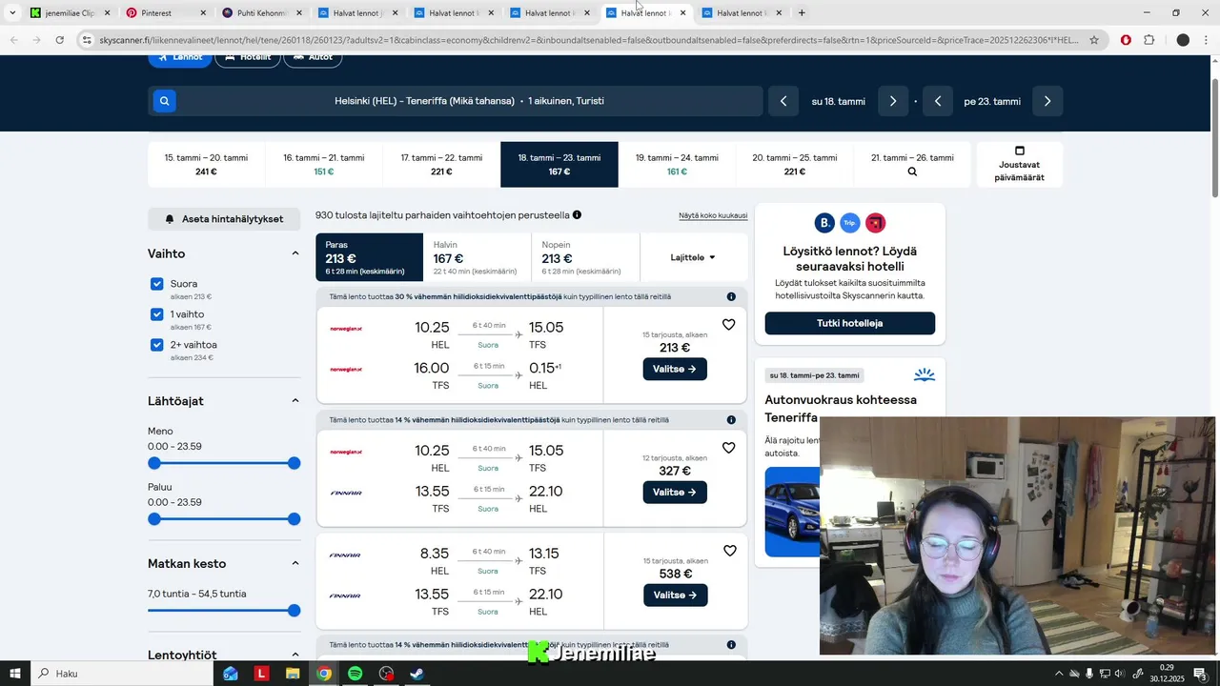Click the bell icon in Aseta hintahälytykset

click(x=170, y=219)
